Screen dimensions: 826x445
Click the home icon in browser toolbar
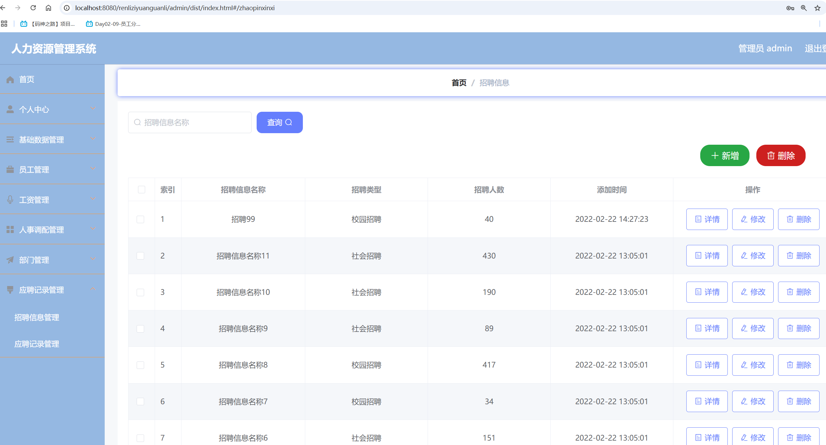click(x=49, y=8)
